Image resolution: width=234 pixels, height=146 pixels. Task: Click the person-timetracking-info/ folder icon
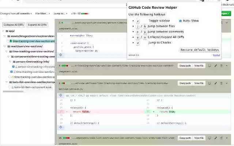point(14,62)
